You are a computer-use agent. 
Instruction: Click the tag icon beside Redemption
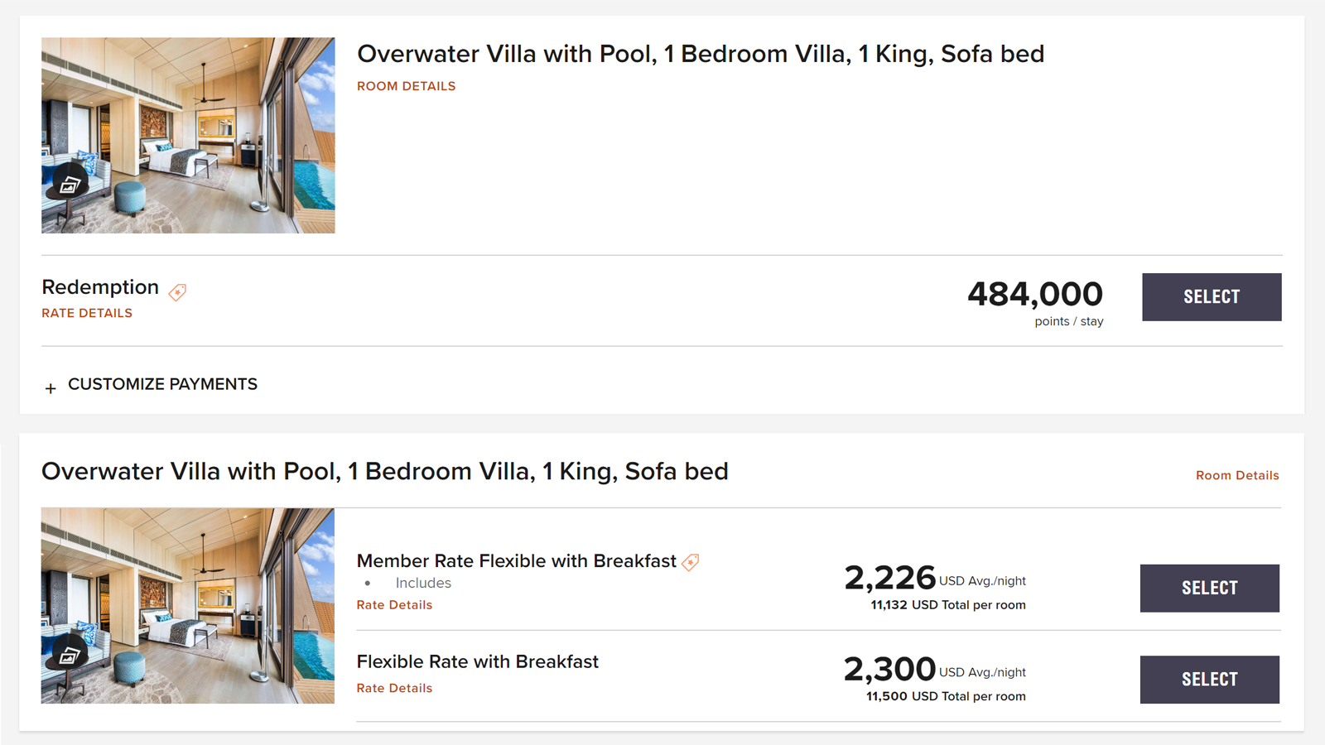(x=177, y=291)
